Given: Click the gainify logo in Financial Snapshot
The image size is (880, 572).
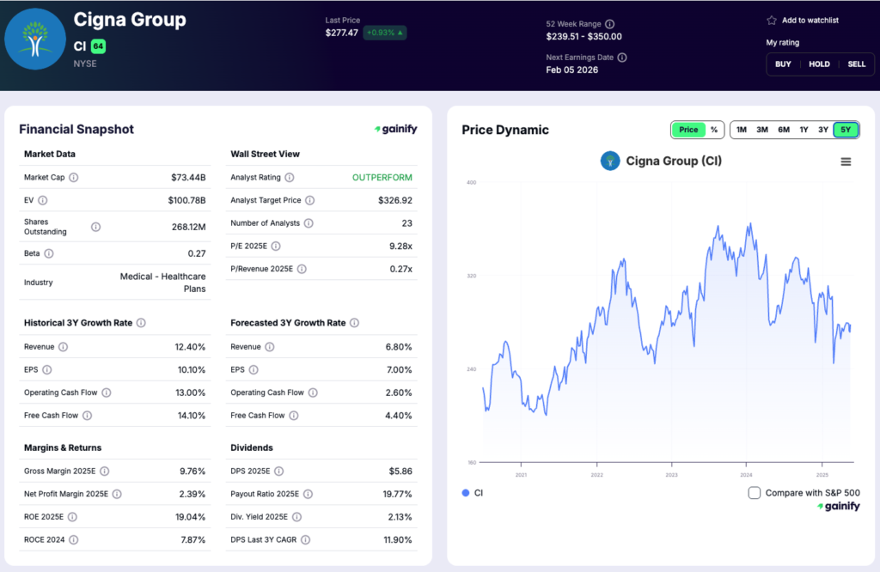Looking at the screenshot, I should click(x=396, y=129).
